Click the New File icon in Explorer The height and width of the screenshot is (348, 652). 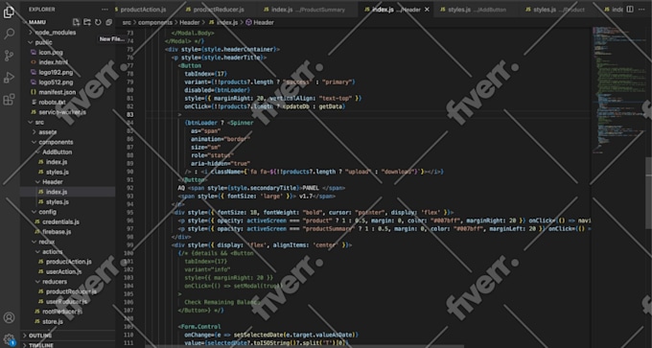[x=76, y=22]
